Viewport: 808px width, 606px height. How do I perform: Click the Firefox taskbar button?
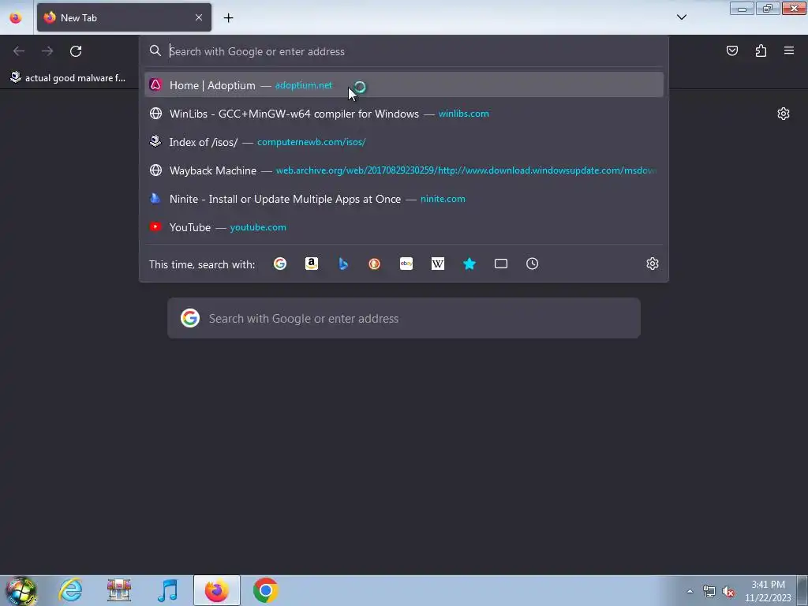tap(216, 590)
